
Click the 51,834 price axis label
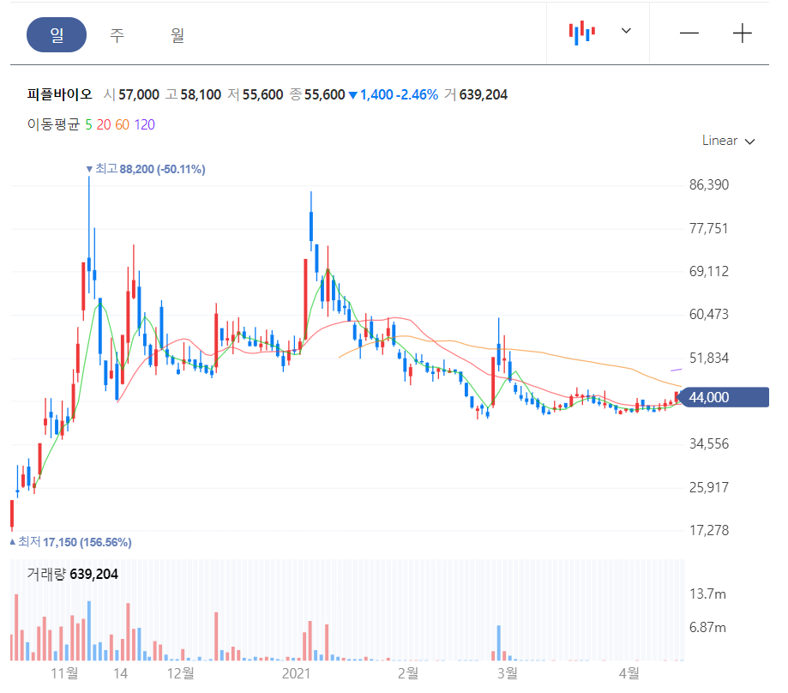708,358
